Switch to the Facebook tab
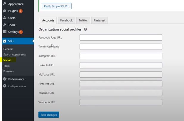Viewport: 184px width, 121px height. [x=66, y=20]
